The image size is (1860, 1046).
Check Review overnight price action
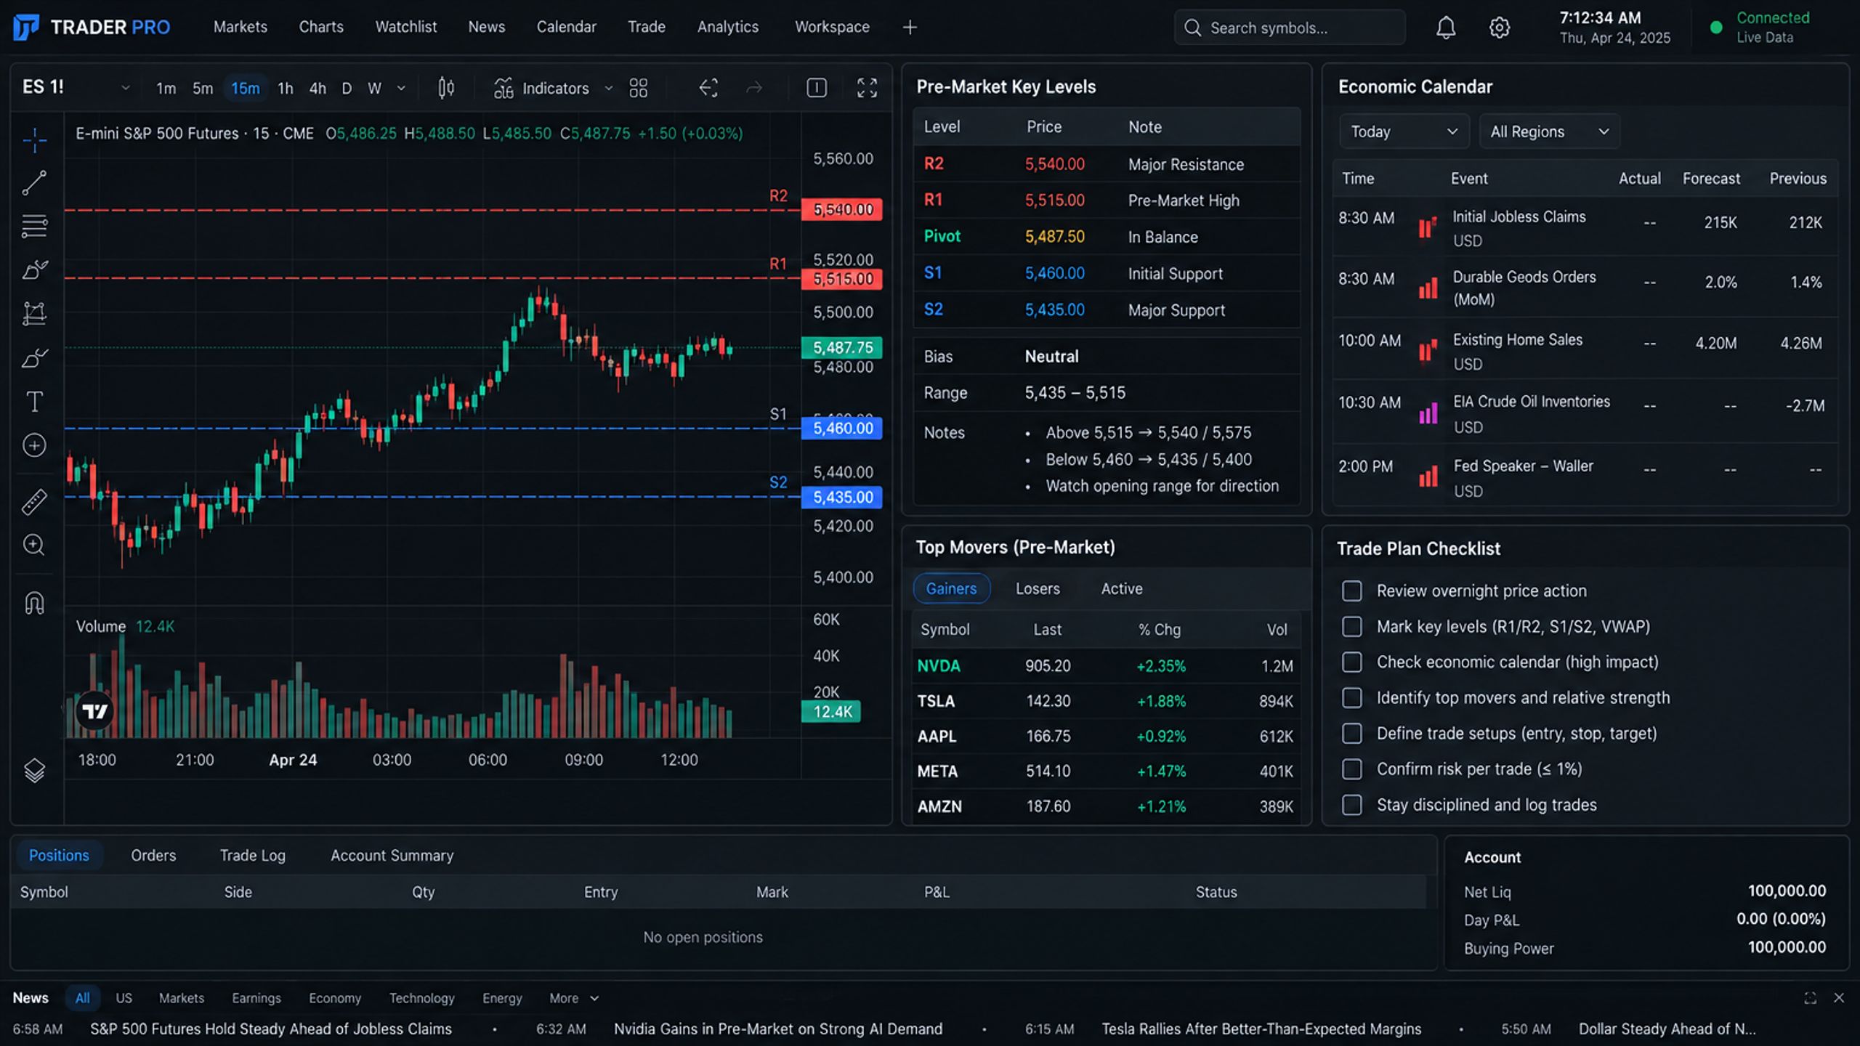point(1352,591)
